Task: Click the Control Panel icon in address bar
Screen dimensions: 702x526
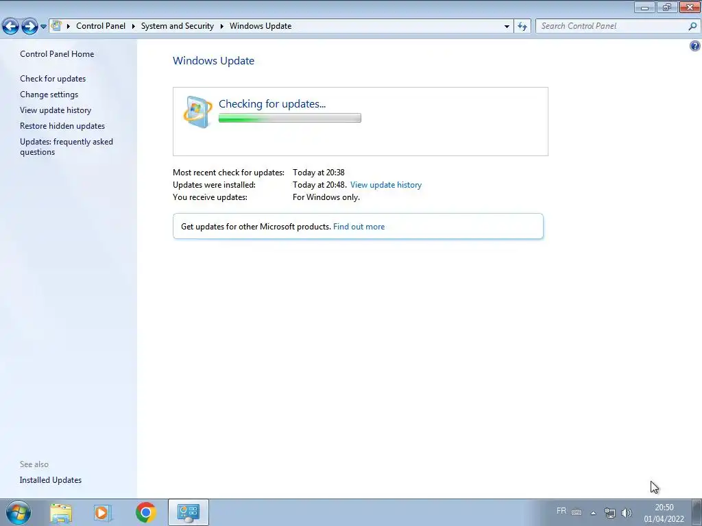Action: click(56, 25)
